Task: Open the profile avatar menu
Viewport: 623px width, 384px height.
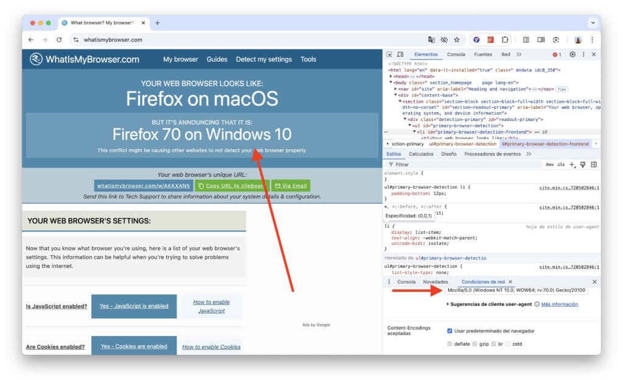Action: (578, 39)
